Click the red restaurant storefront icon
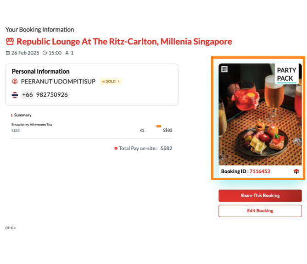This screenshot has height=264, width=307. coord(10,42)
